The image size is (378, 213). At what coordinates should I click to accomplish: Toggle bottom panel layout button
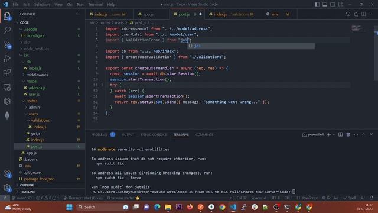[x=325, y=4]
